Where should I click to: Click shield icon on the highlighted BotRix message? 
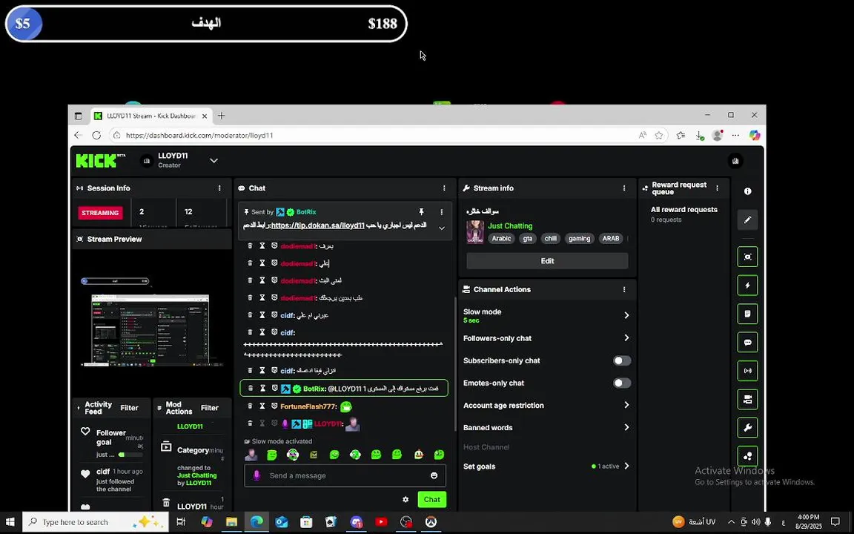[x=274, y=389]
